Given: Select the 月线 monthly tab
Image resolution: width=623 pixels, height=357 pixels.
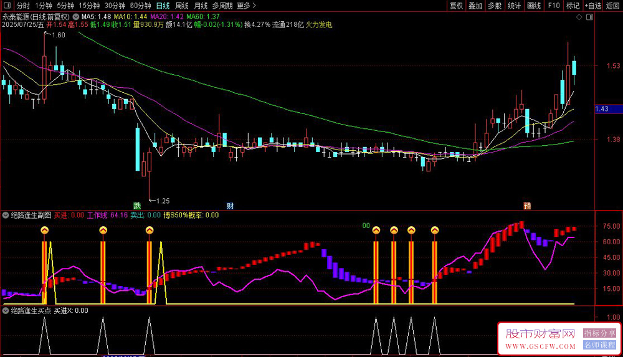Looking at the screenshot, I should click(x=201, y=6).
